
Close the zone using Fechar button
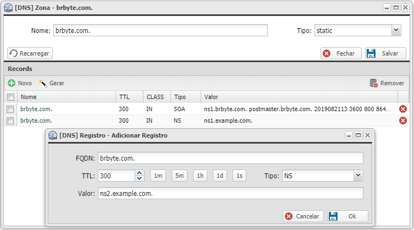coord(341,53)
